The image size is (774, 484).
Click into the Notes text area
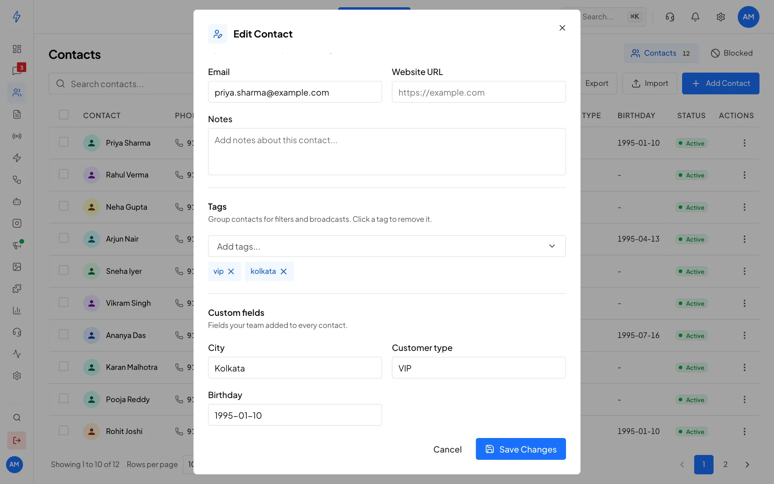tap(387, 152)
